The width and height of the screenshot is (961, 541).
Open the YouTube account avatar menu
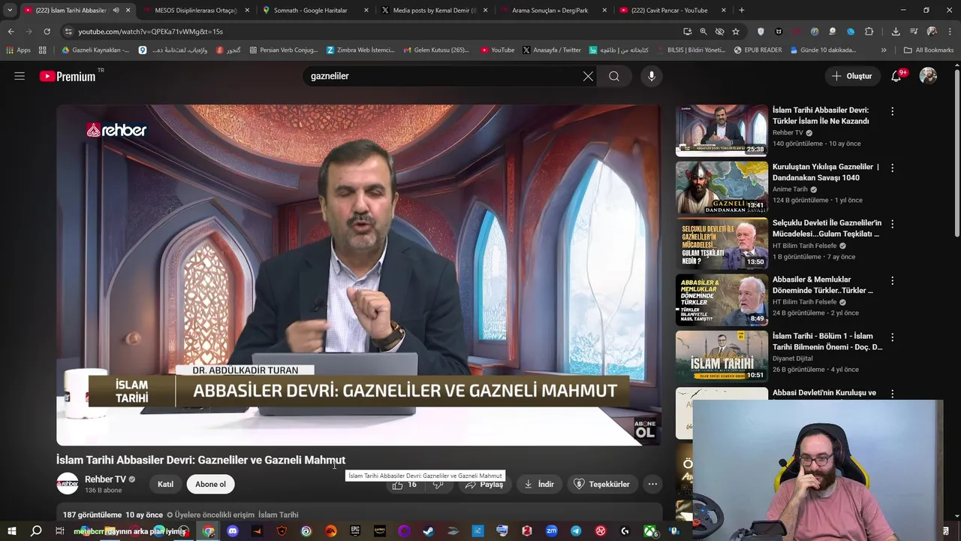pos(929,76)
